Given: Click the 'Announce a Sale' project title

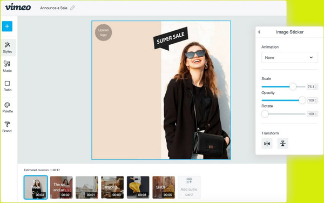Looking at the screenshot, I should coord(53,8).
